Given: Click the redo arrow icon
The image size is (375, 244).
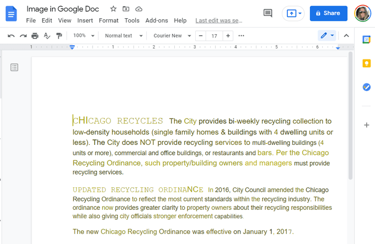Looking at the screenshot, I should click(x=23, y=36).
